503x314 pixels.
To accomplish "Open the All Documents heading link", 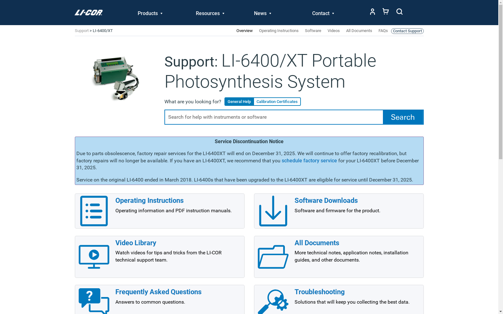I will [317, 243].
